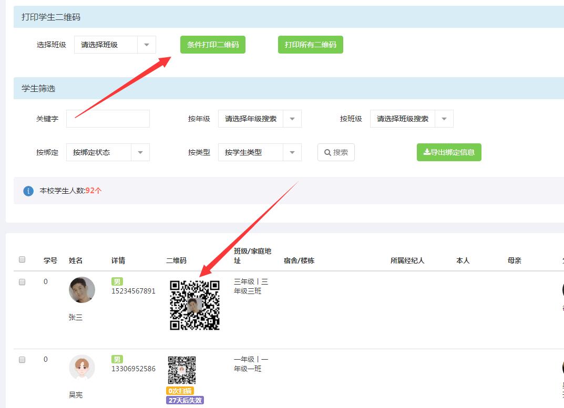
Task: Click the 学号 column header
Action: pos(50,260)
